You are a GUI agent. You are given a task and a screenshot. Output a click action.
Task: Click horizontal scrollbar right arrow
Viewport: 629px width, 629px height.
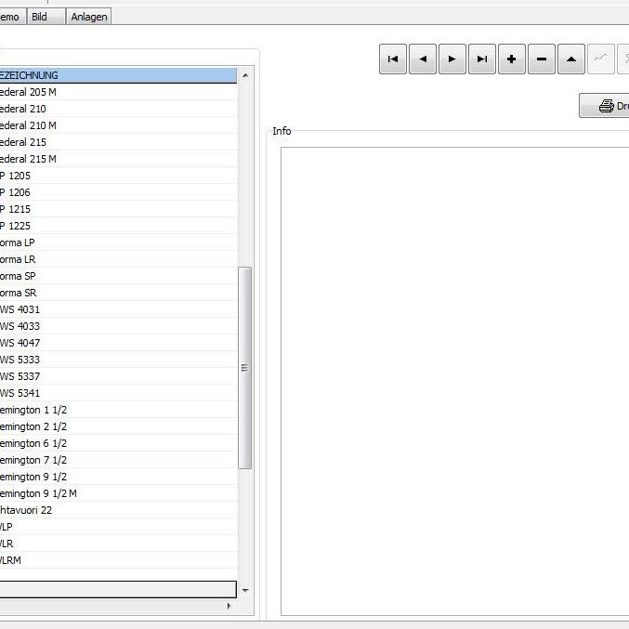tap(229, 606)
